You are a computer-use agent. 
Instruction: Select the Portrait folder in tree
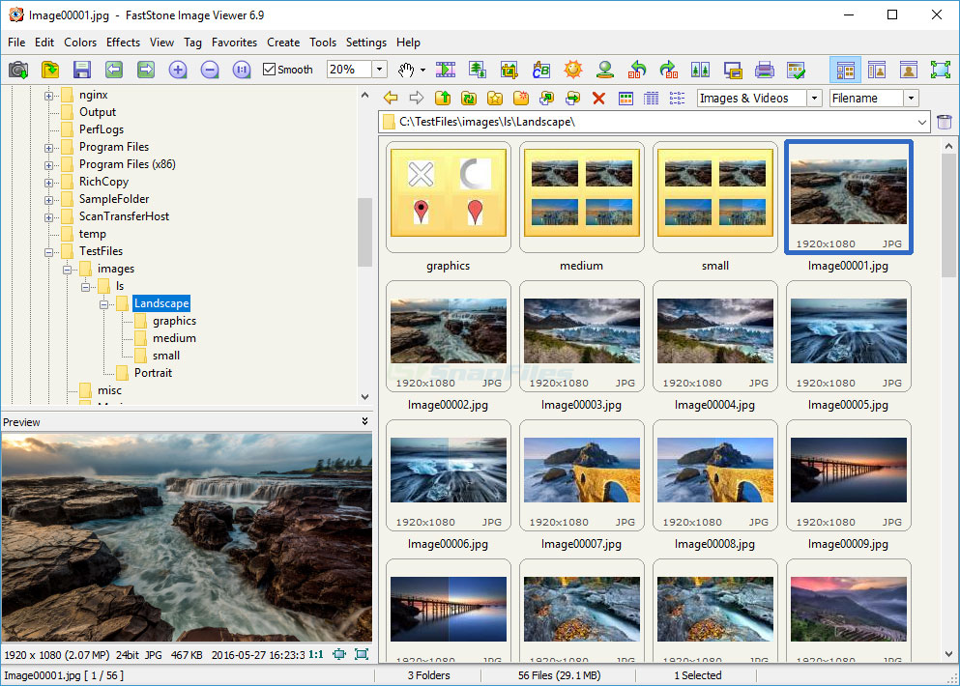pyautogui.click(x=153, y=373)
